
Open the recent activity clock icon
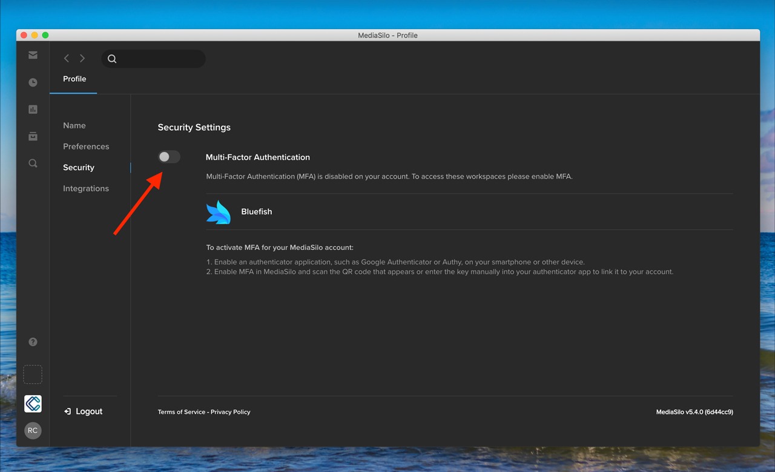(33, 82)
